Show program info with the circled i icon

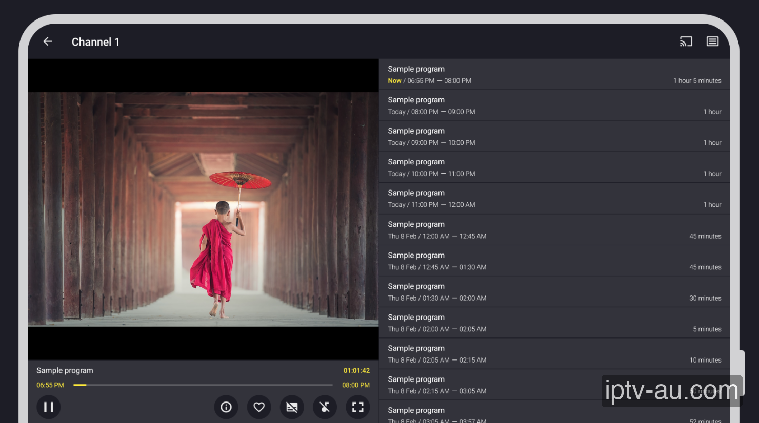pos(226,407)
